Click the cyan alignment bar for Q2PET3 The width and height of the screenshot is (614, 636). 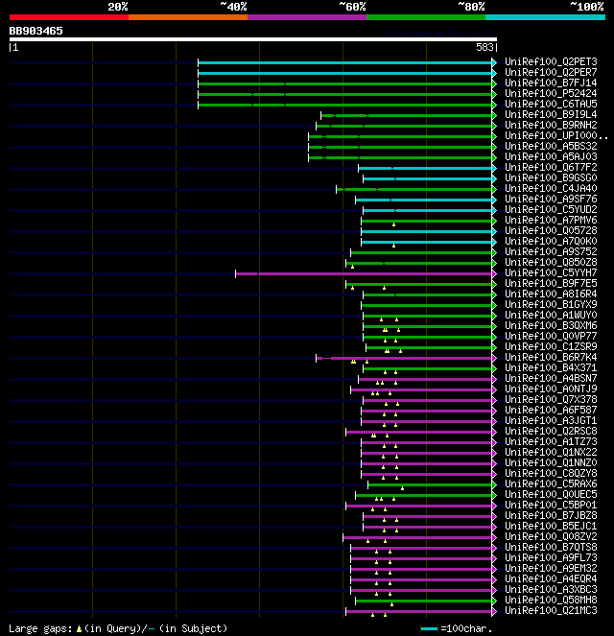point(344,62)
